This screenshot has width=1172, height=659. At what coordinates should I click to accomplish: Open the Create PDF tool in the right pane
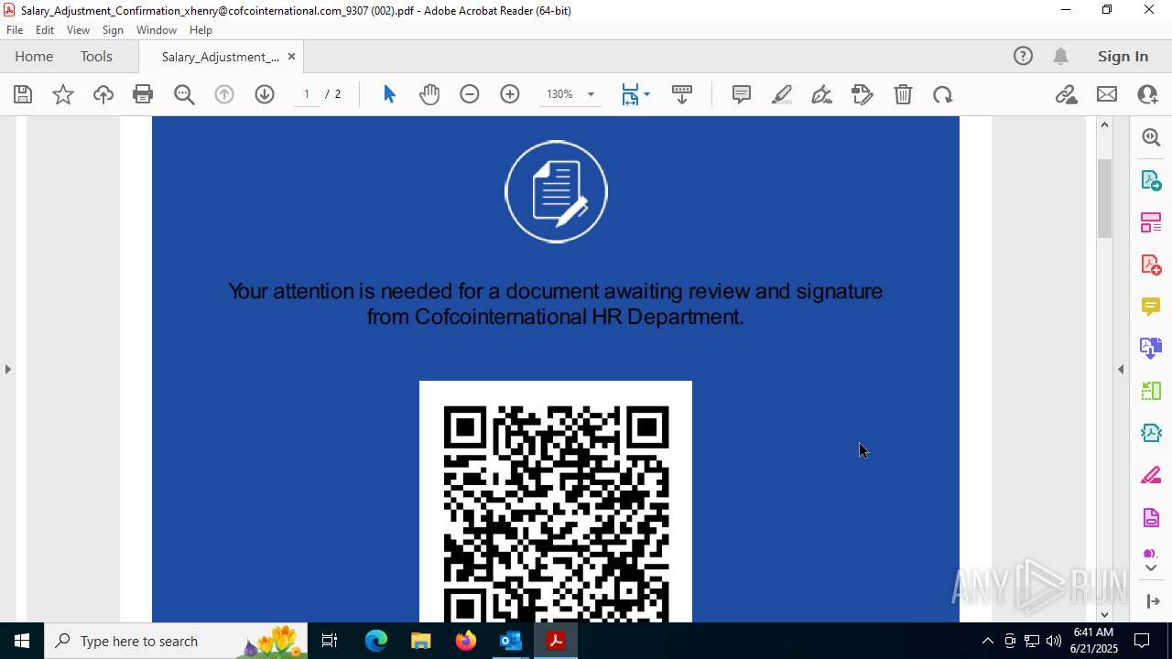1151,265
